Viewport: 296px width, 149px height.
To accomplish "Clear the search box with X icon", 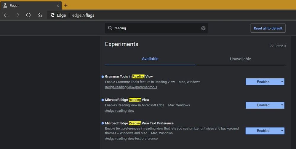I will (x=203, y=28).
